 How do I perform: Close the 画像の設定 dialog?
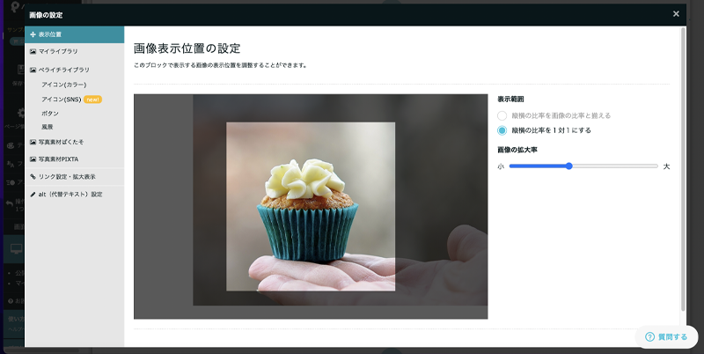(x=676, y=13)
